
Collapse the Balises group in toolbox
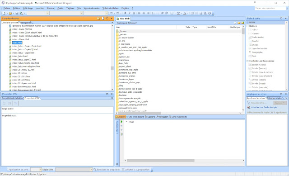248,26
